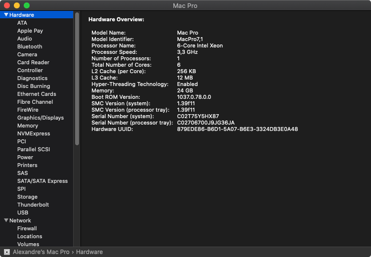The height and width of the screenshot is (257, 371).
Task: Click the 6-Core Intel Xeon value
Action: point(200,45)
